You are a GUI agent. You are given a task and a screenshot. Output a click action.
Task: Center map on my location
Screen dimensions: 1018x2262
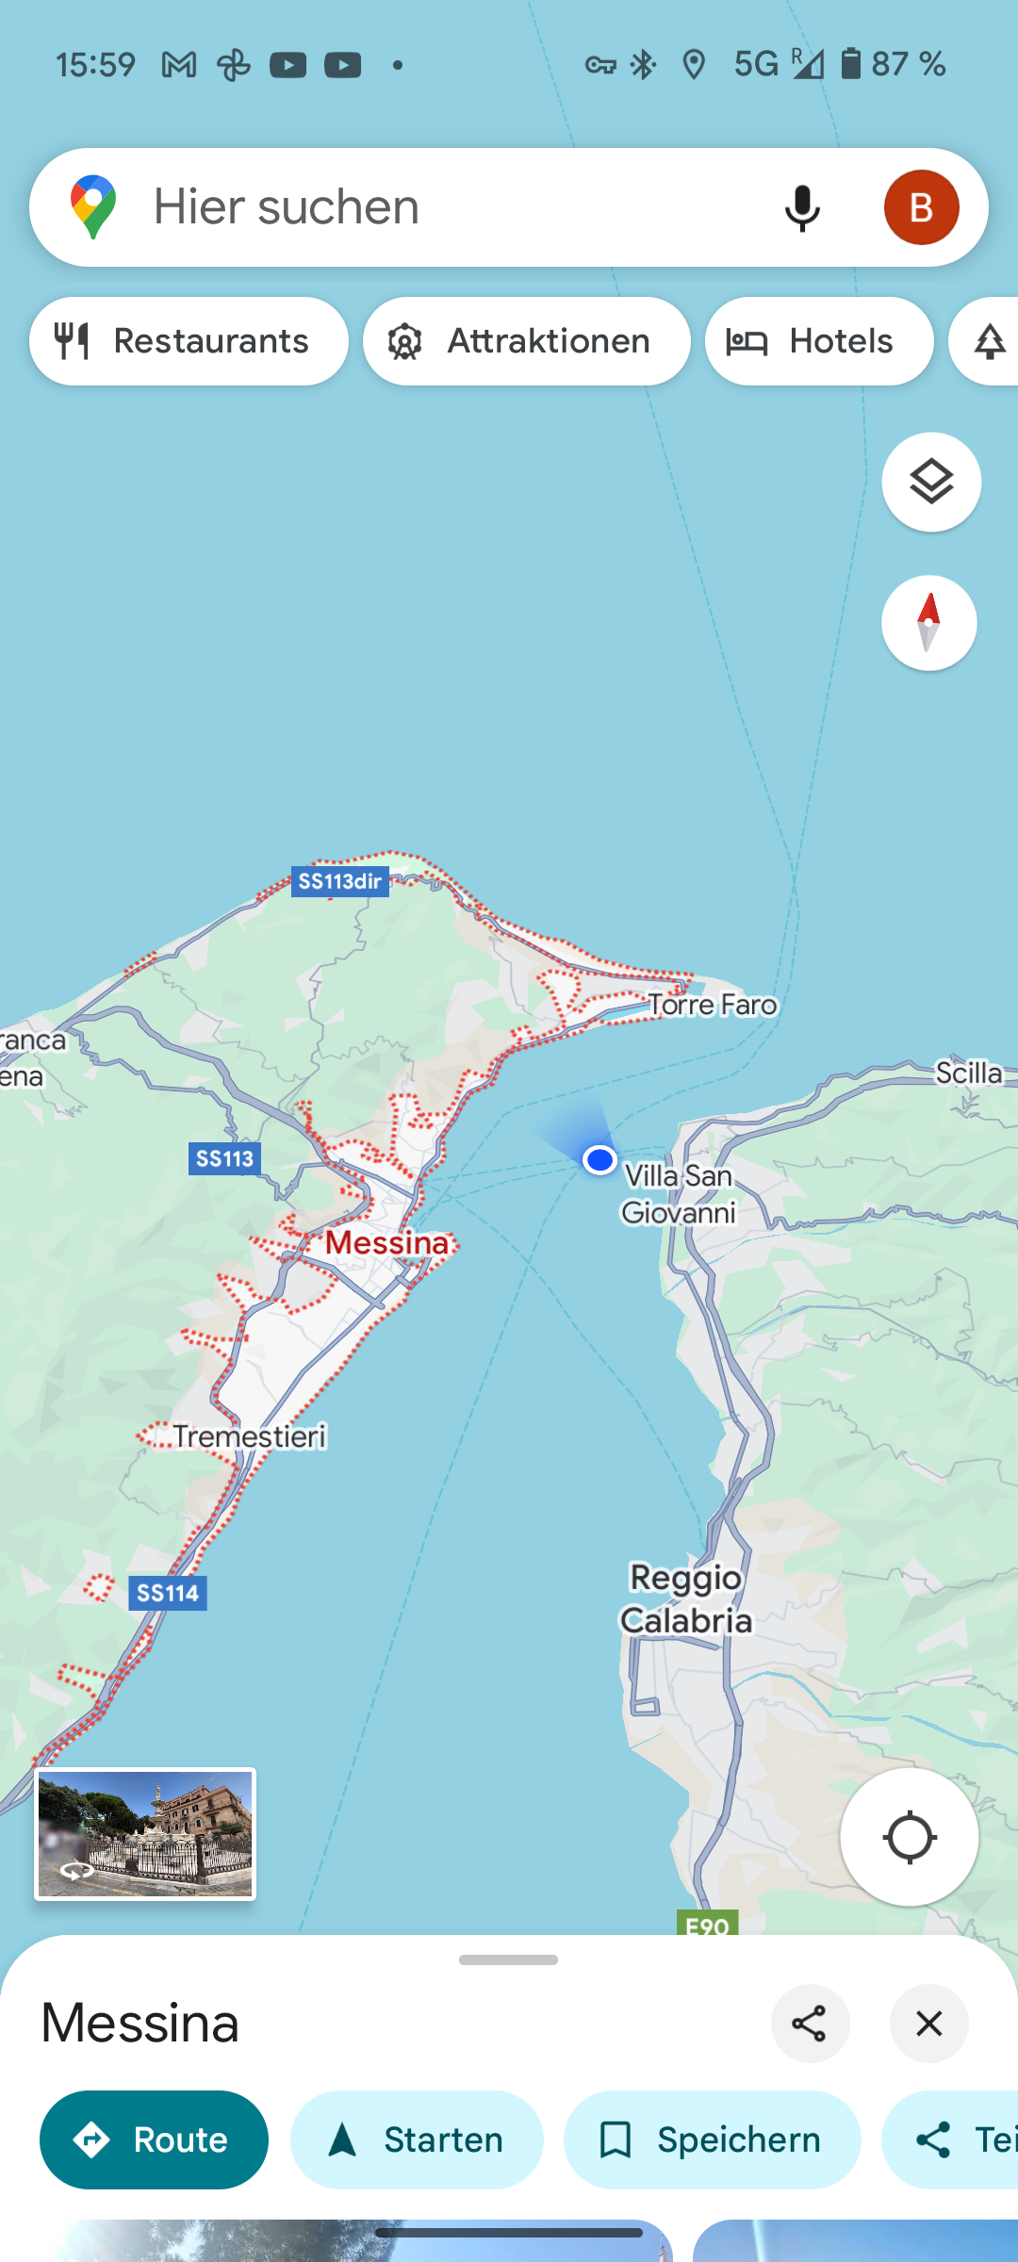pos(910,1837)
